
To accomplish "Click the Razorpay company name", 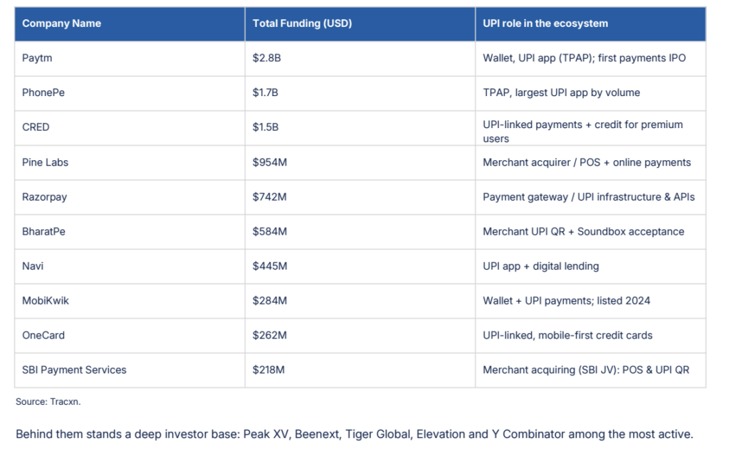I will (44, 197).
